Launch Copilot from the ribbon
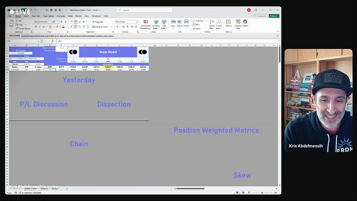This screenshot has width=357, height=201. pyautogui.click(x=245, y=23)
